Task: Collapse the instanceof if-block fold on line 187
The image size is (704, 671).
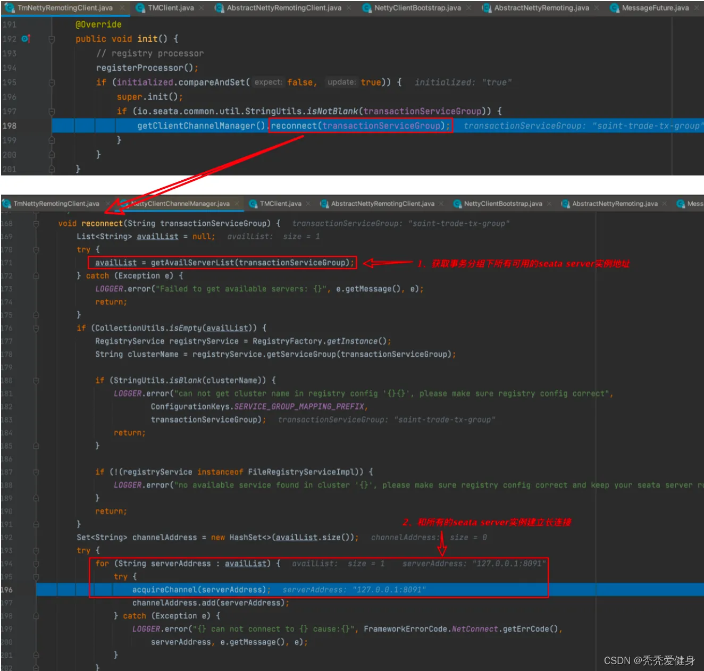Action: click(x=36, y=472)
